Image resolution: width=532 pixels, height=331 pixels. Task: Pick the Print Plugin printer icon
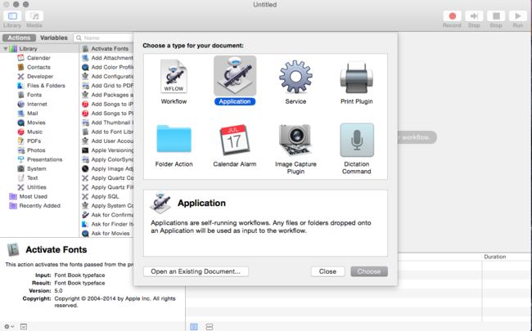pos(357,78)
